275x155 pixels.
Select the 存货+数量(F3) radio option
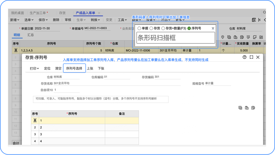163,28
